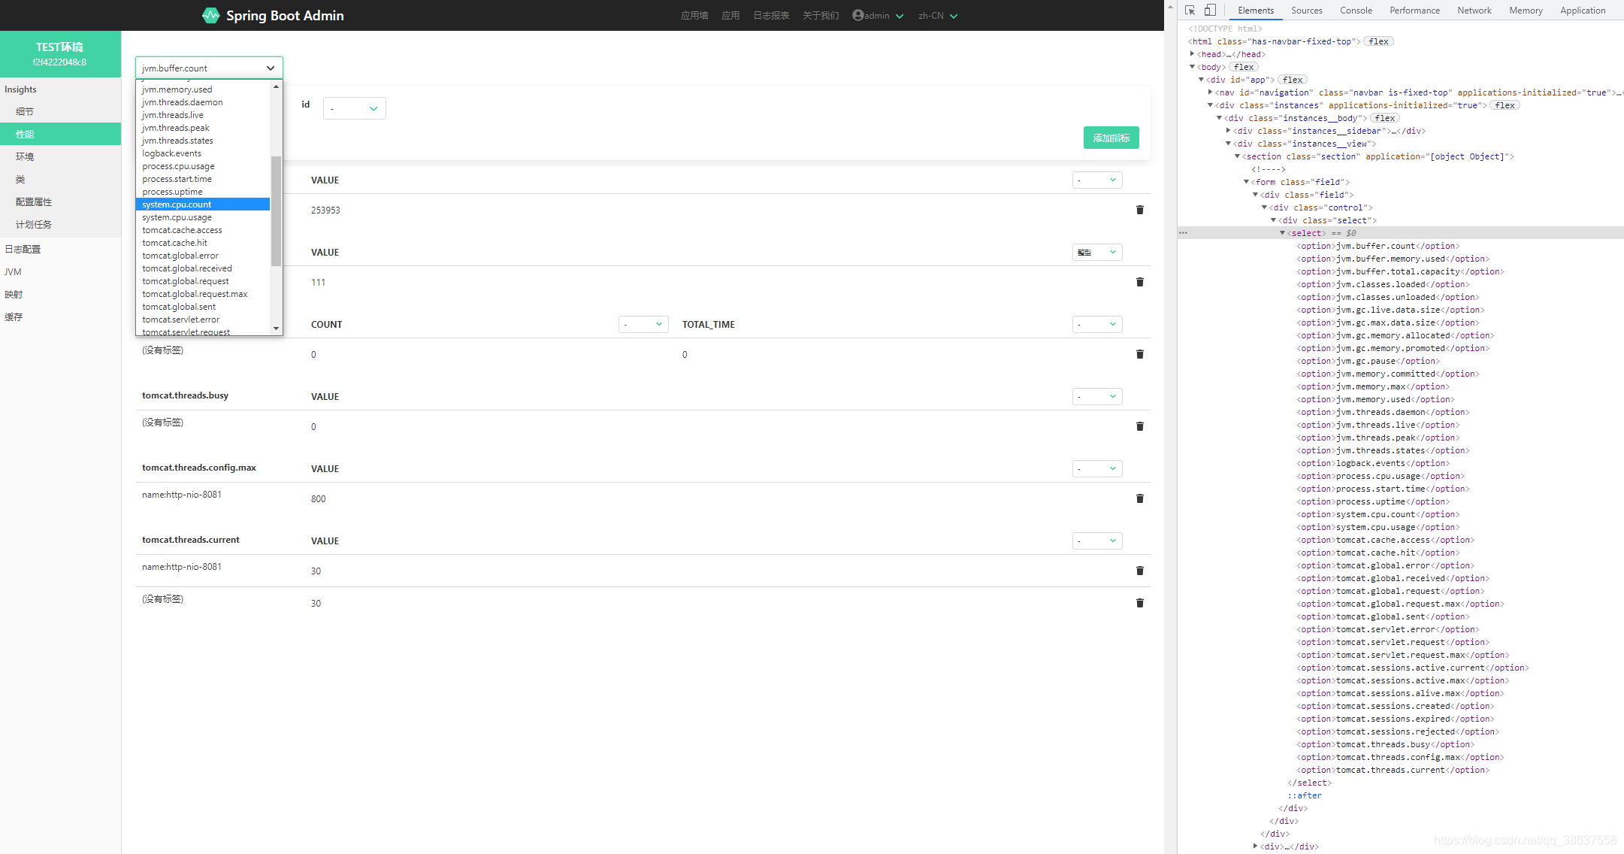Select system.cpu.count in the dropdown list
The width and height of the screenshot is (1624, 854).
tap(203, 204)
